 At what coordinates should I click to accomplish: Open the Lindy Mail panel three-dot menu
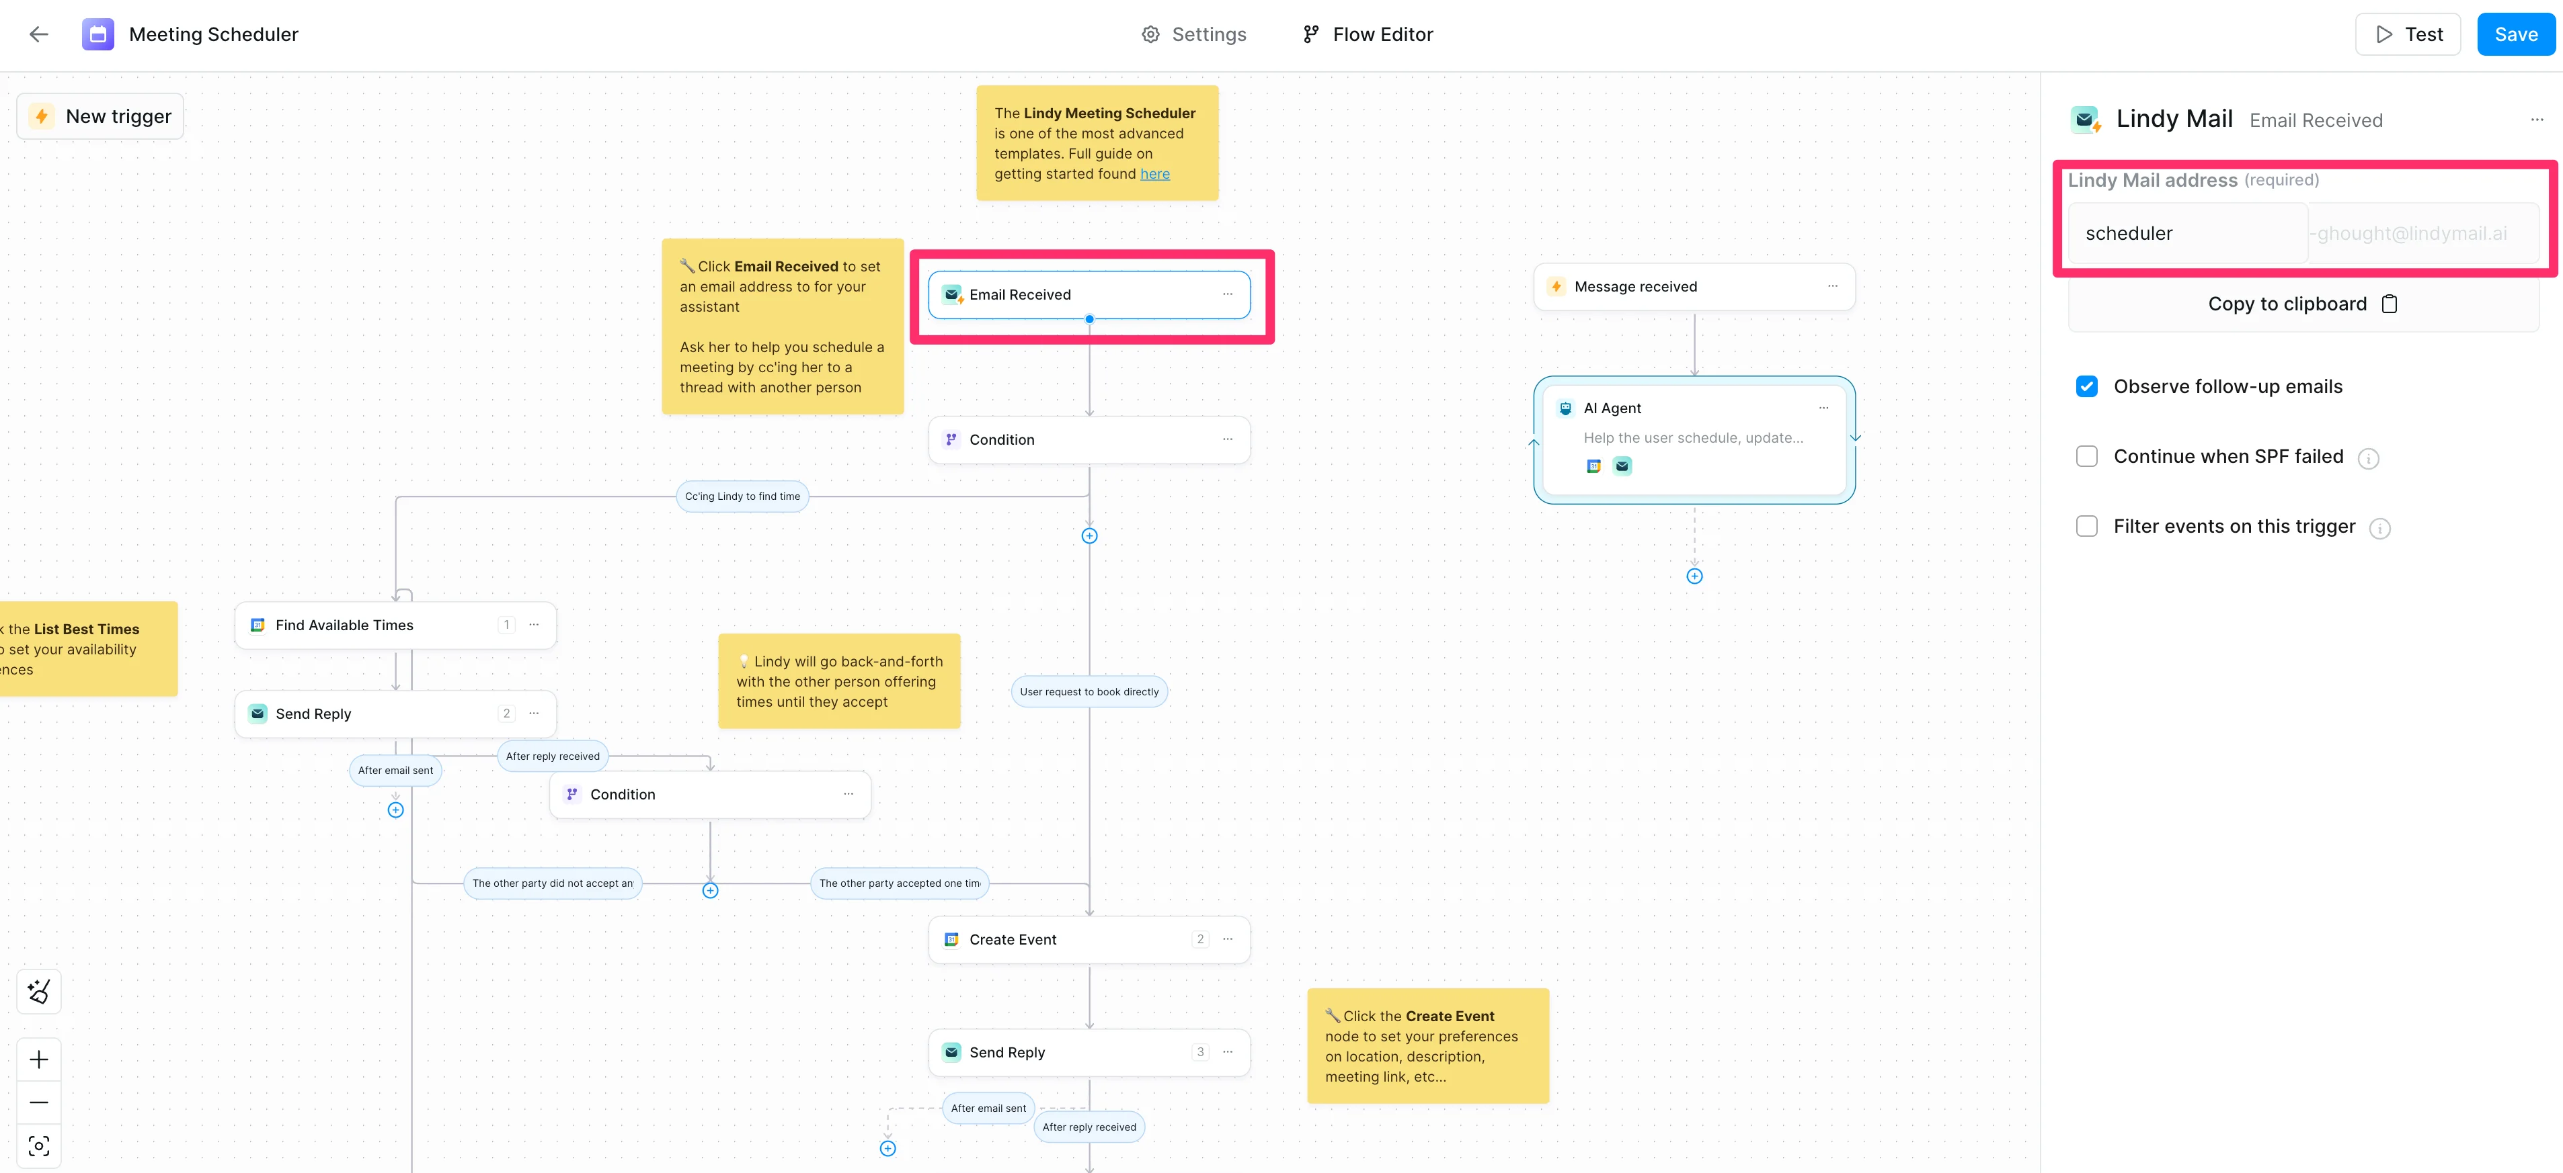[x=2536, y=120]
